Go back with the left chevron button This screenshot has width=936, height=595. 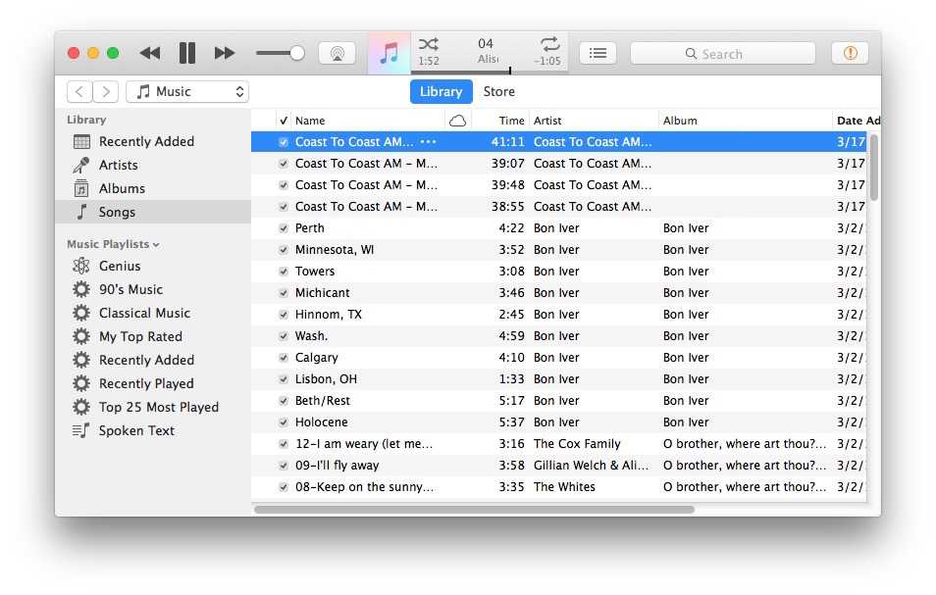(79, 92)
